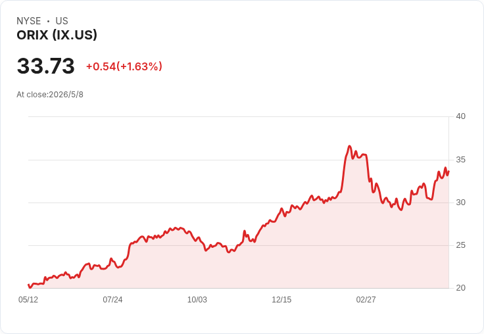Click the 12/15 date axis label
The image size is (484, 334).
point(281,299)
